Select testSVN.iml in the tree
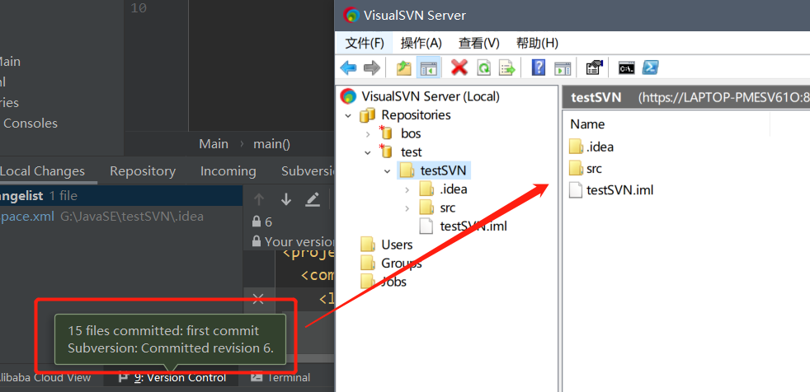The image size is (810, 392). click(x=473, y=226)
